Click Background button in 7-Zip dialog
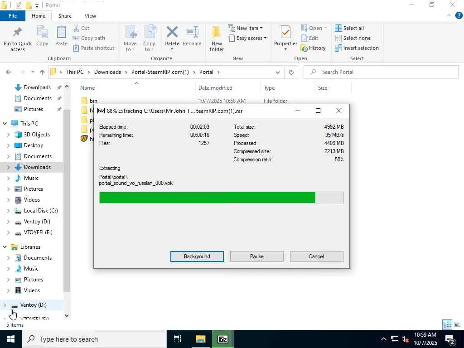 197,256
